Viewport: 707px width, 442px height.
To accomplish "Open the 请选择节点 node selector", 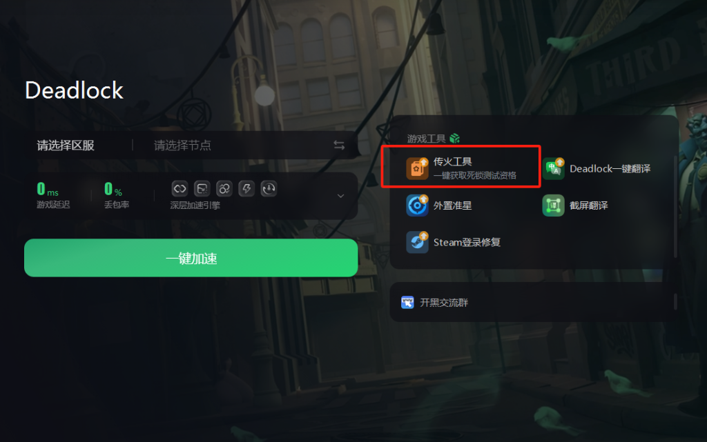I will pos(182,145).
